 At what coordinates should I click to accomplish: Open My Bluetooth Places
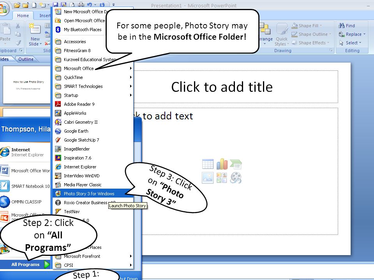[79, 30]
